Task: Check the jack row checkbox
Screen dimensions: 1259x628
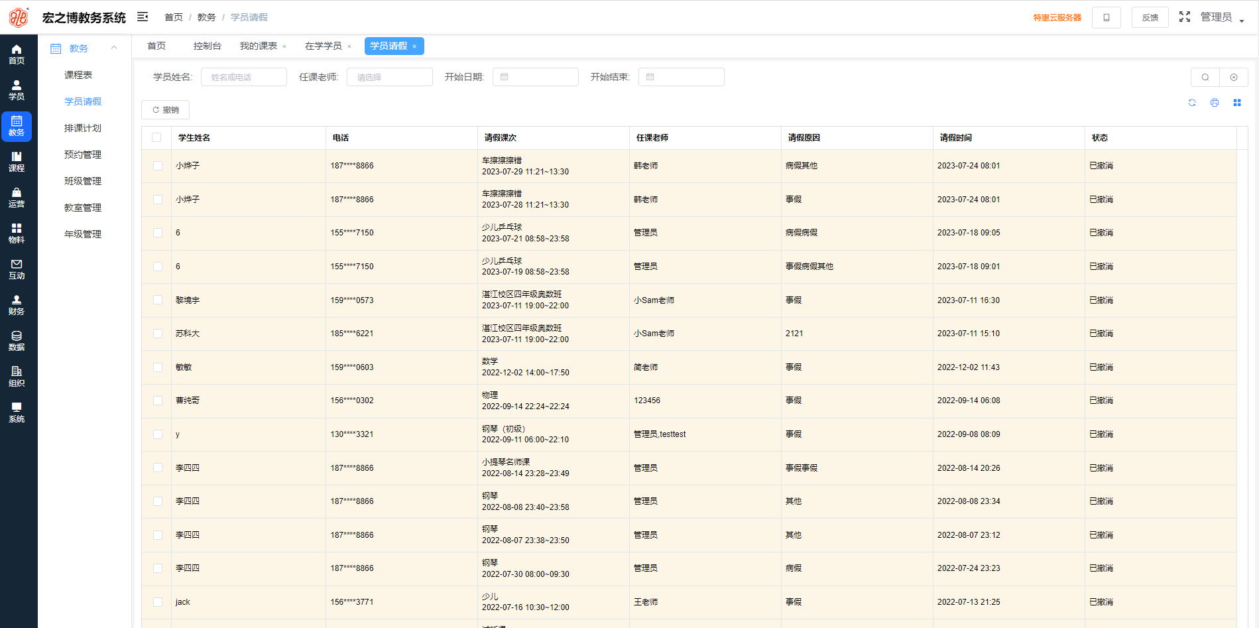Action: click(158, 602)
